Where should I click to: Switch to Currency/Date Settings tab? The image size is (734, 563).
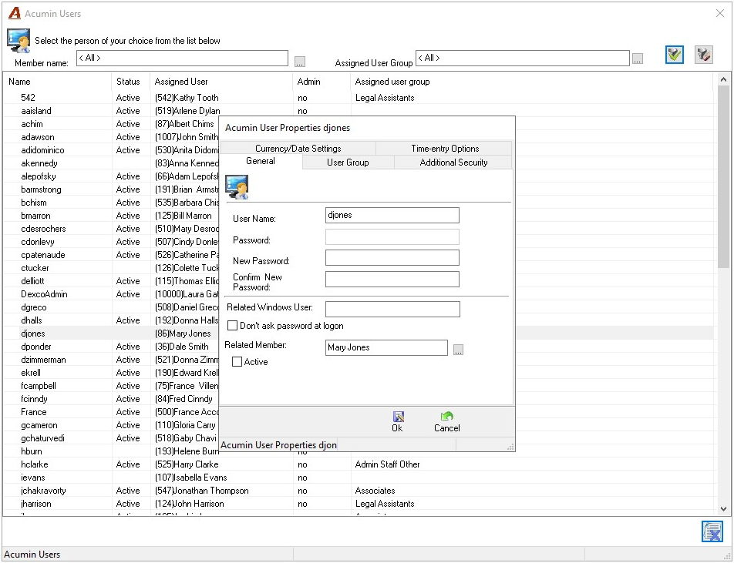[298, 148]
